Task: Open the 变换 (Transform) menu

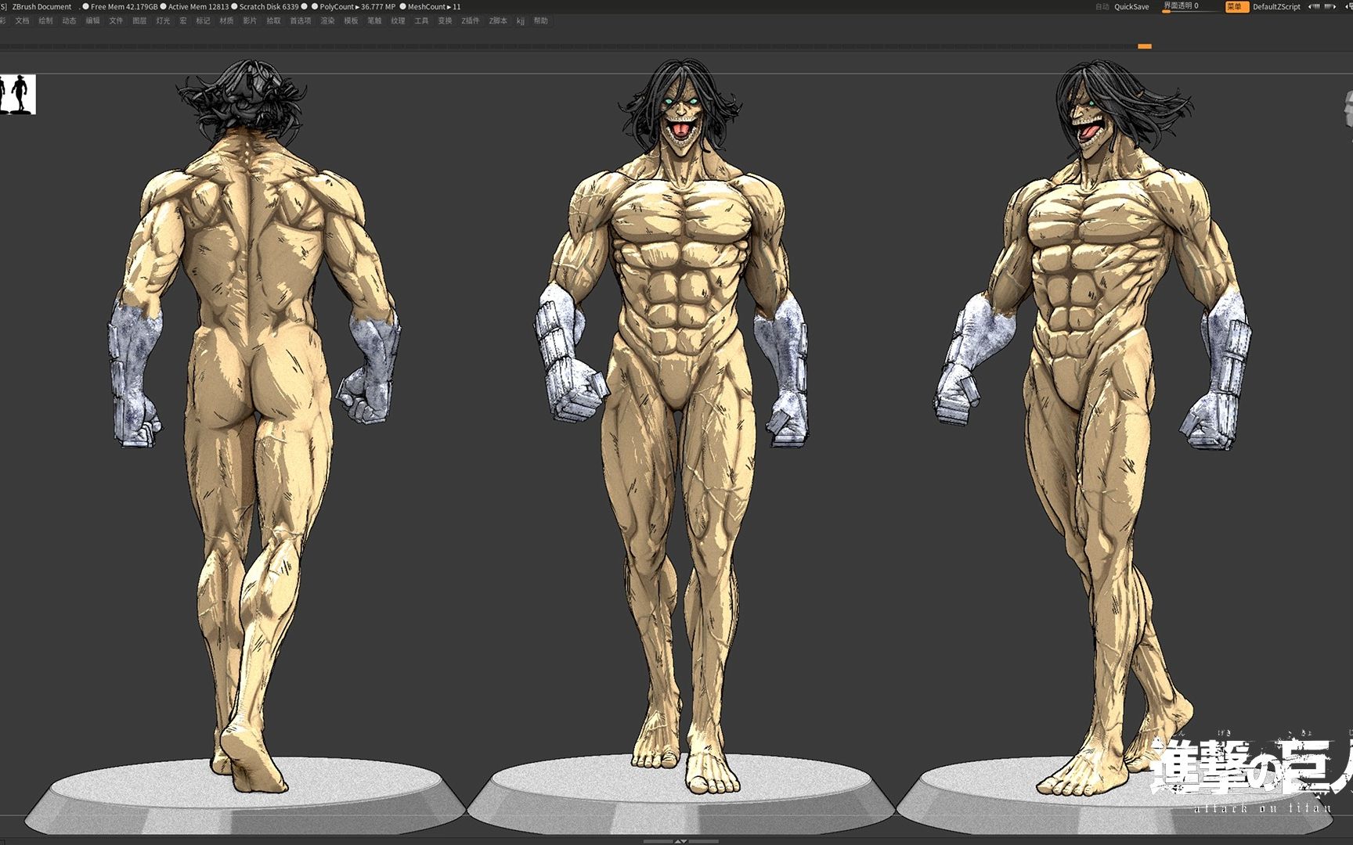Action: click(x=445, y=21)
